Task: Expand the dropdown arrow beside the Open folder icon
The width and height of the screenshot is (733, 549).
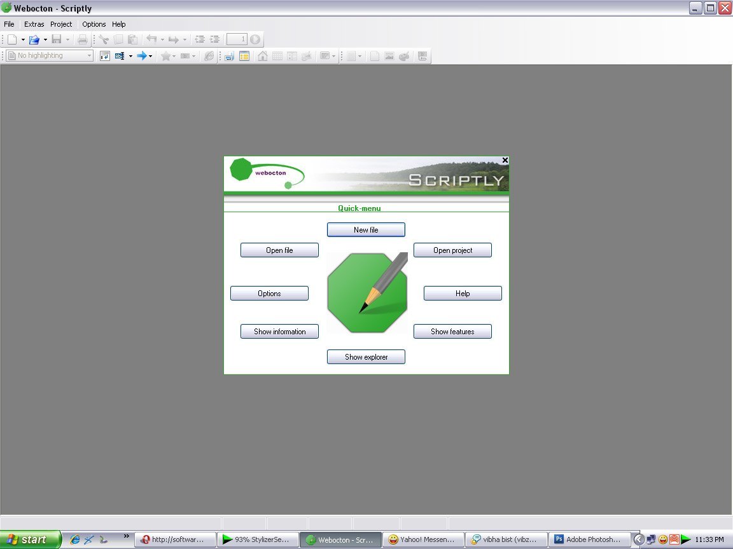Action: pyautogui.click(x=45, y=39)
